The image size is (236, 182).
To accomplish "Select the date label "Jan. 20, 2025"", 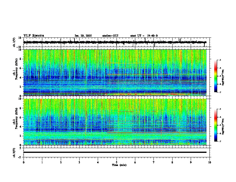I will (x=83, y=36).
